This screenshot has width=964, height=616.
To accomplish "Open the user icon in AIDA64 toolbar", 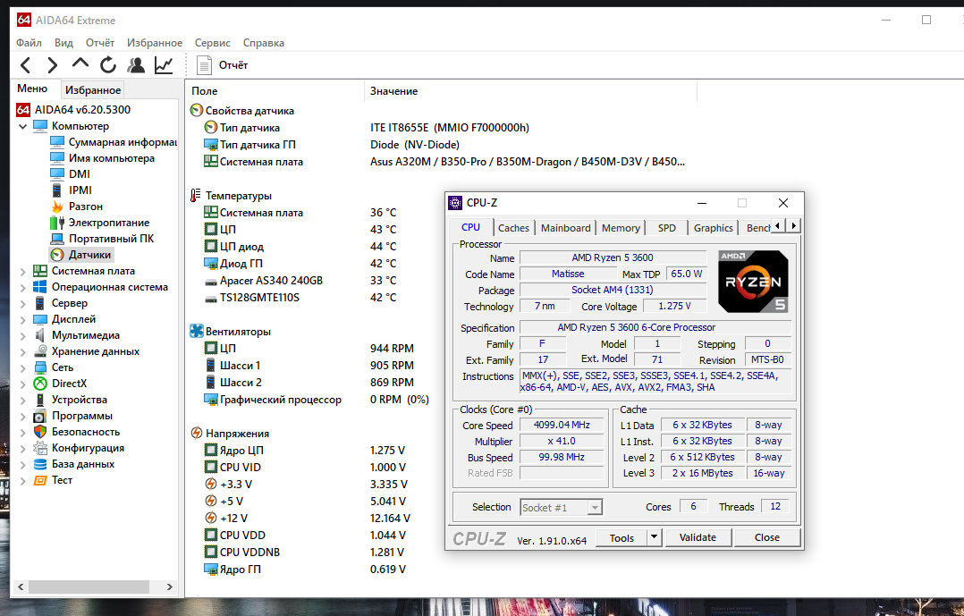I will pos(136,65).
